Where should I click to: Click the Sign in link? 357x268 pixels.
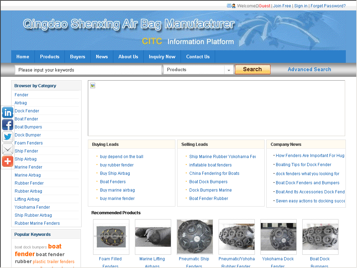tap(301, 6)
